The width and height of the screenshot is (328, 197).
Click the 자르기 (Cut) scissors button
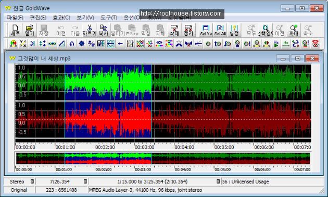(90, 30)
